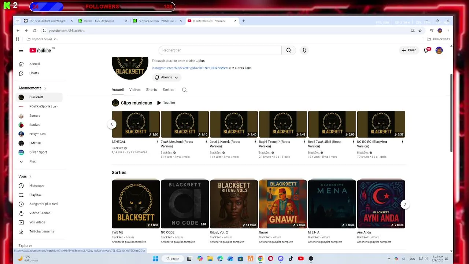Open the NO CODE album thumbnail
The height and width of the screenshot is (264, 469).
click(185, 204)
